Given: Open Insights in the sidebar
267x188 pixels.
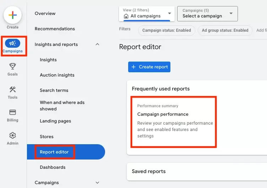Looking at the screenshot, I should tap(48, 60).
